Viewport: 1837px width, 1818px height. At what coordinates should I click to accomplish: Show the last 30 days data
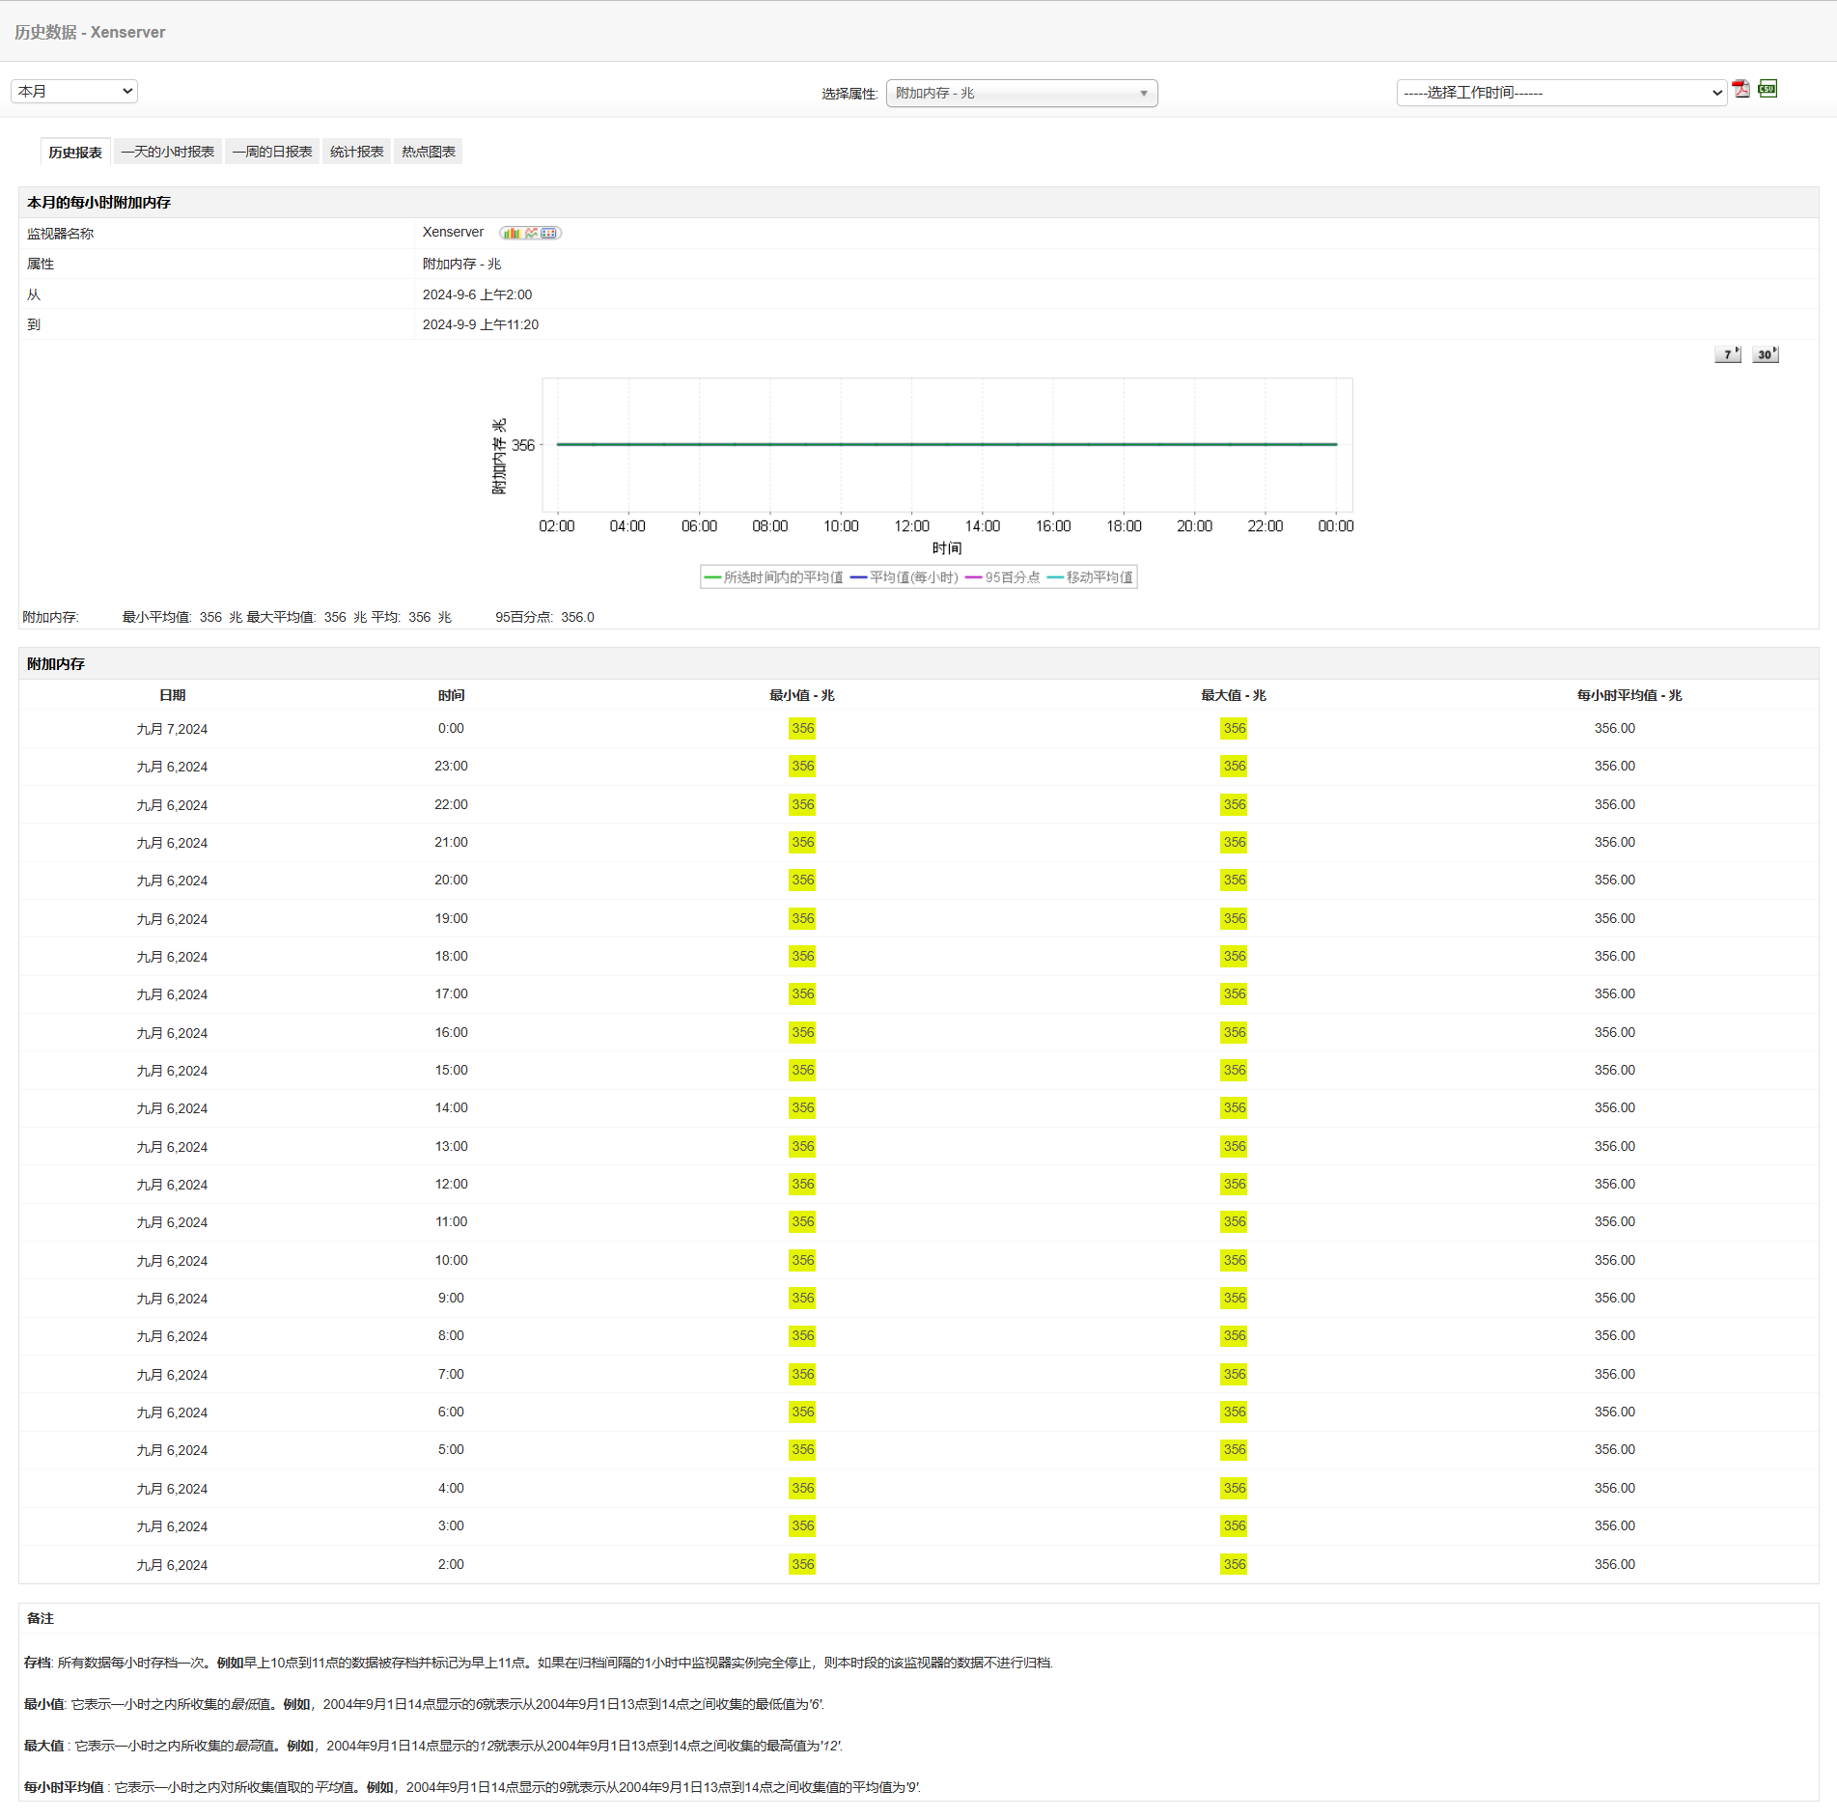(x=1766, y=354)
